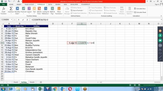Click Show Formulas
The image size is (163, 91).
pos(110,8)
